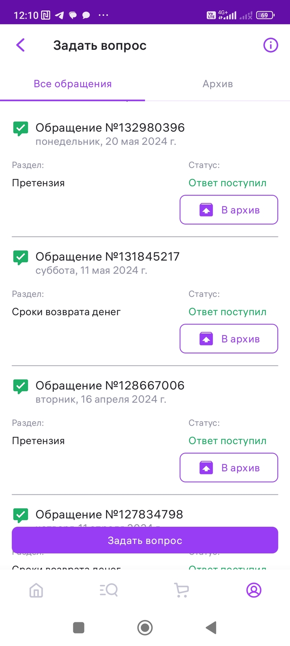Select the Все обращения tab
290x646 pixels.
click(x=72, y=84)
